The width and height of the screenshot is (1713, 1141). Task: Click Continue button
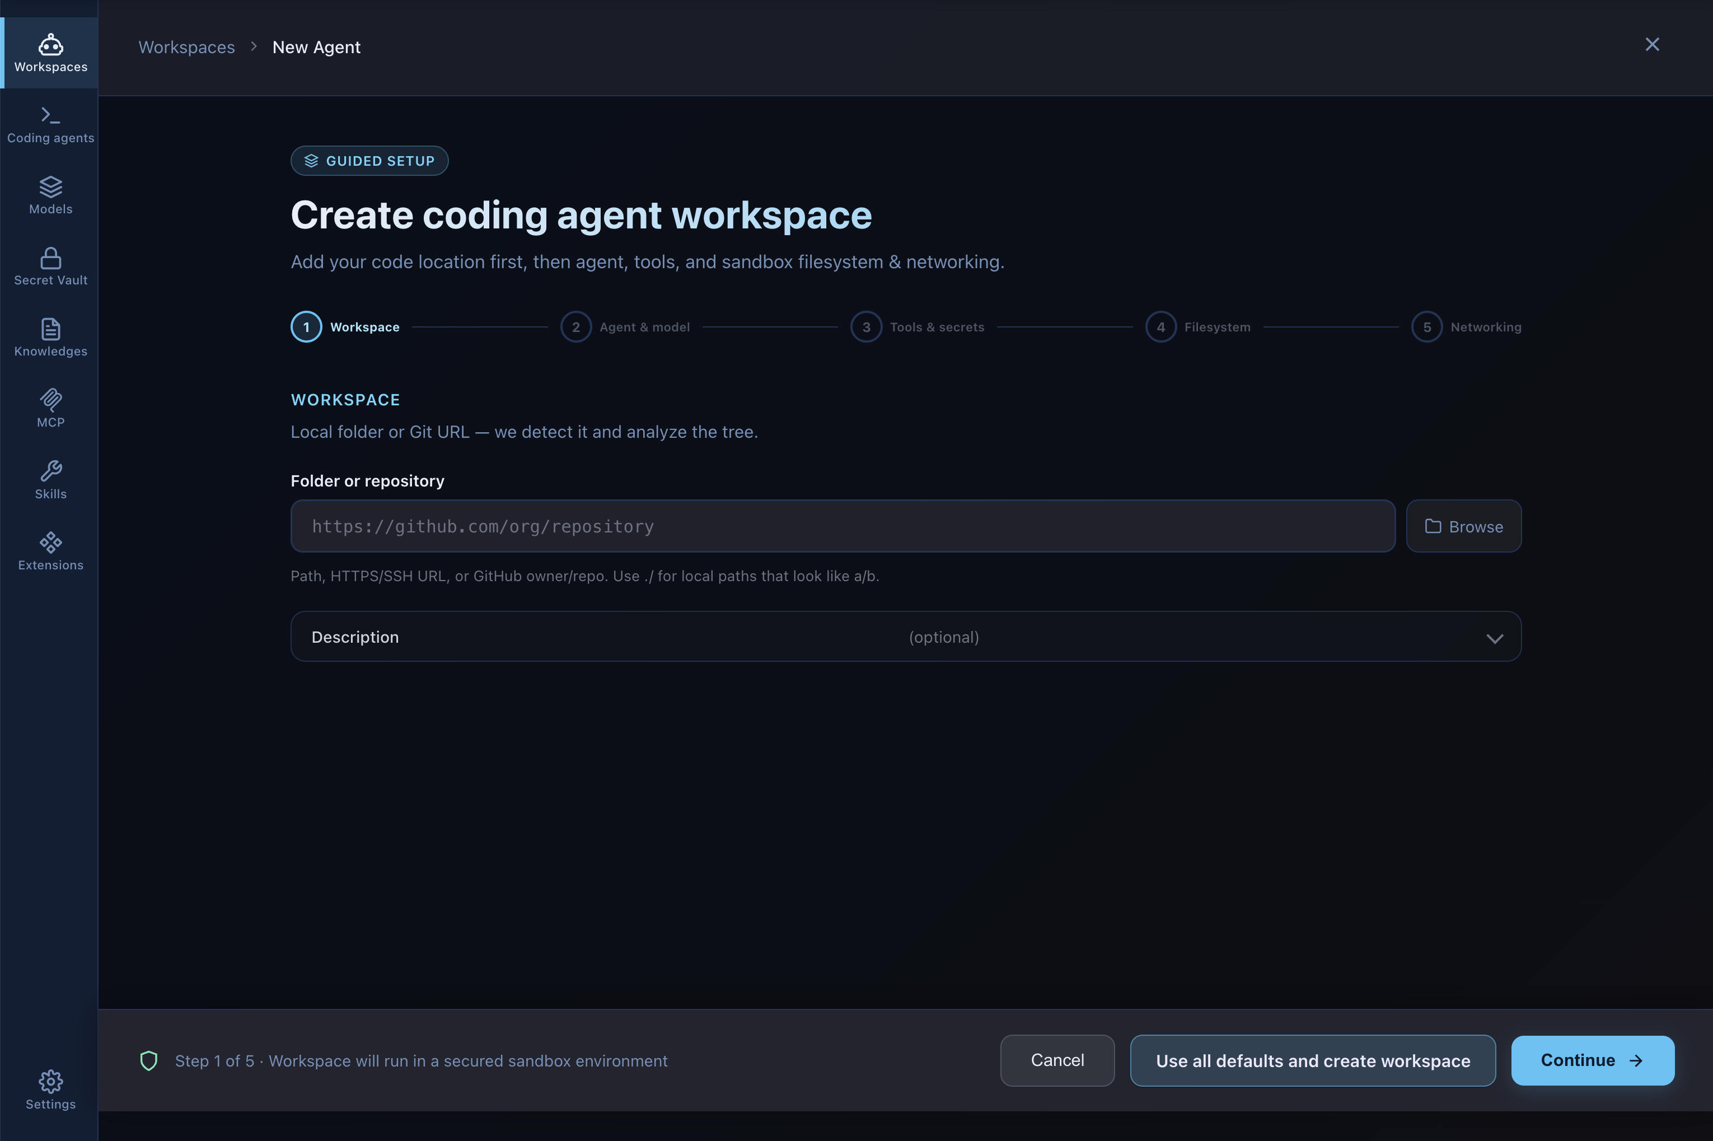1592,1060
